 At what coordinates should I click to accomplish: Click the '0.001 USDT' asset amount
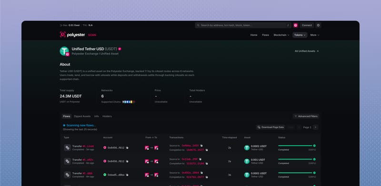coord(258,160)
